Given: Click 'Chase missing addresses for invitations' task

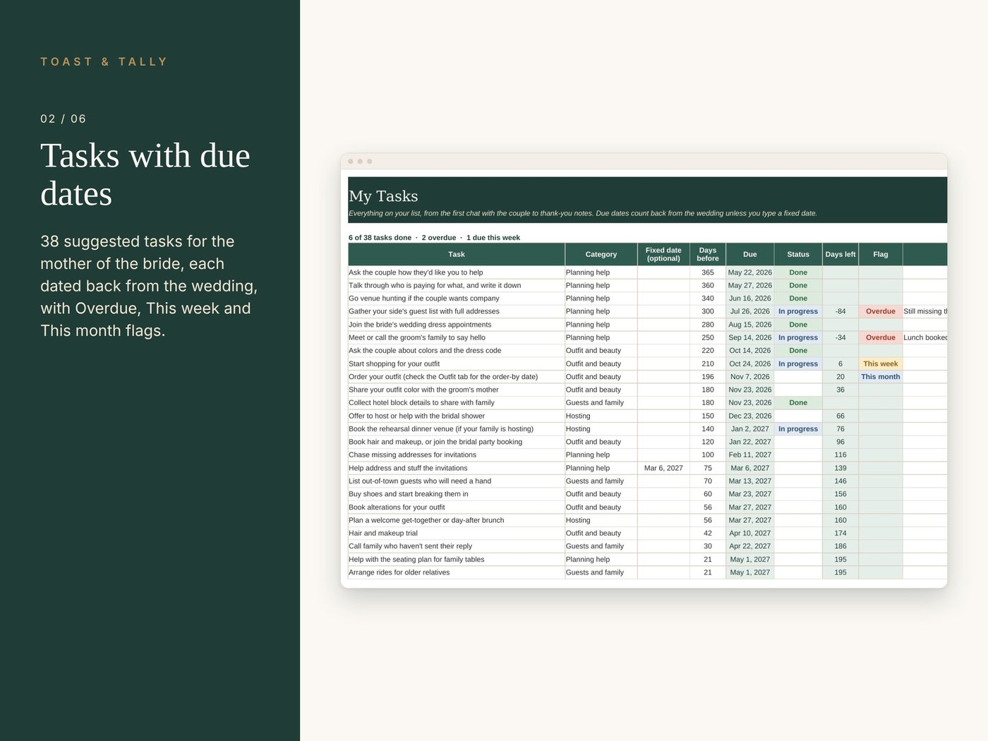Looking at the screenshot, I should coord(457,455).
